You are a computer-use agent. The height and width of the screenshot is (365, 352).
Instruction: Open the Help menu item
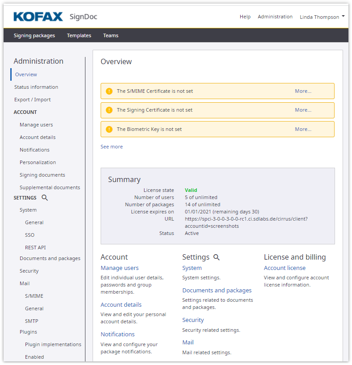click(245, 17)
